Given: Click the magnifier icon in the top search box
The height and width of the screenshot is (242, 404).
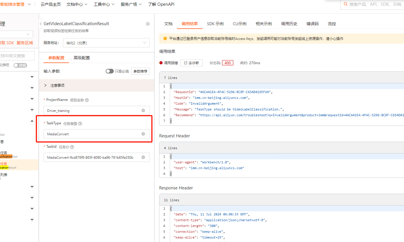Looking at the screenshot, I should click(x=345, y=4).
